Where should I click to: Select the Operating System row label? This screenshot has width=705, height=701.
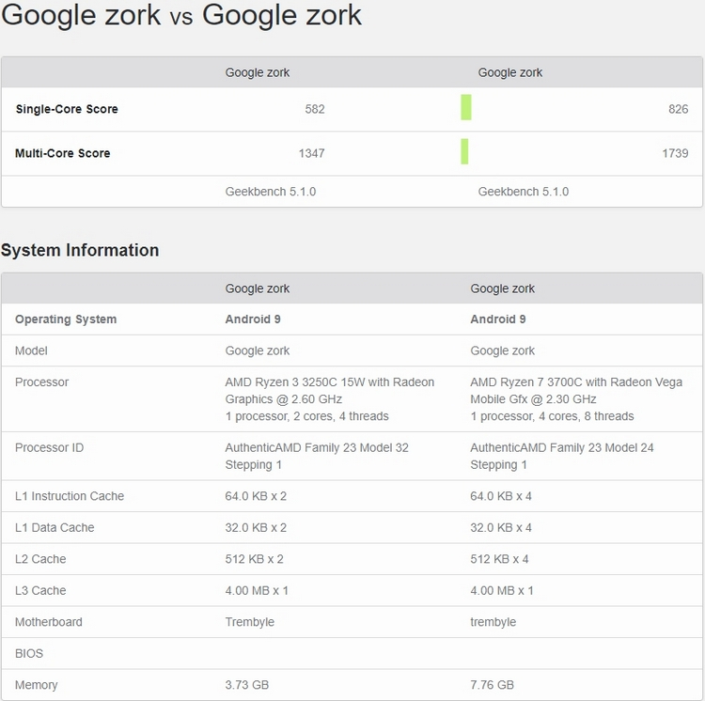tap(66, 319)
